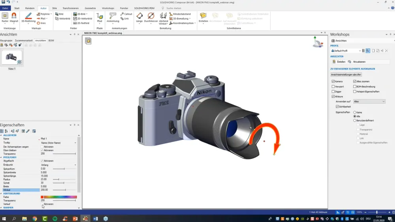Switch to the Rendern ribbon tab
The image size is (395, 222).
30,8
